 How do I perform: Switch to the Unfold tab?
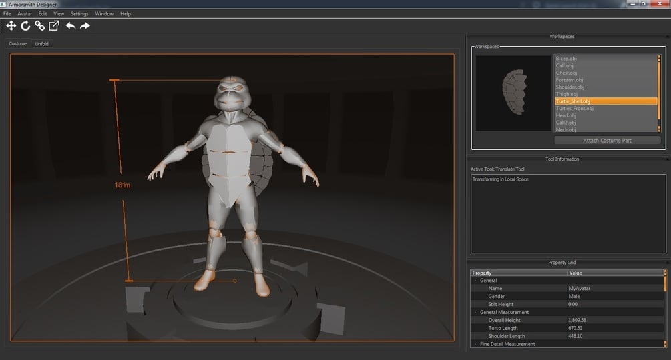point(42,43)
